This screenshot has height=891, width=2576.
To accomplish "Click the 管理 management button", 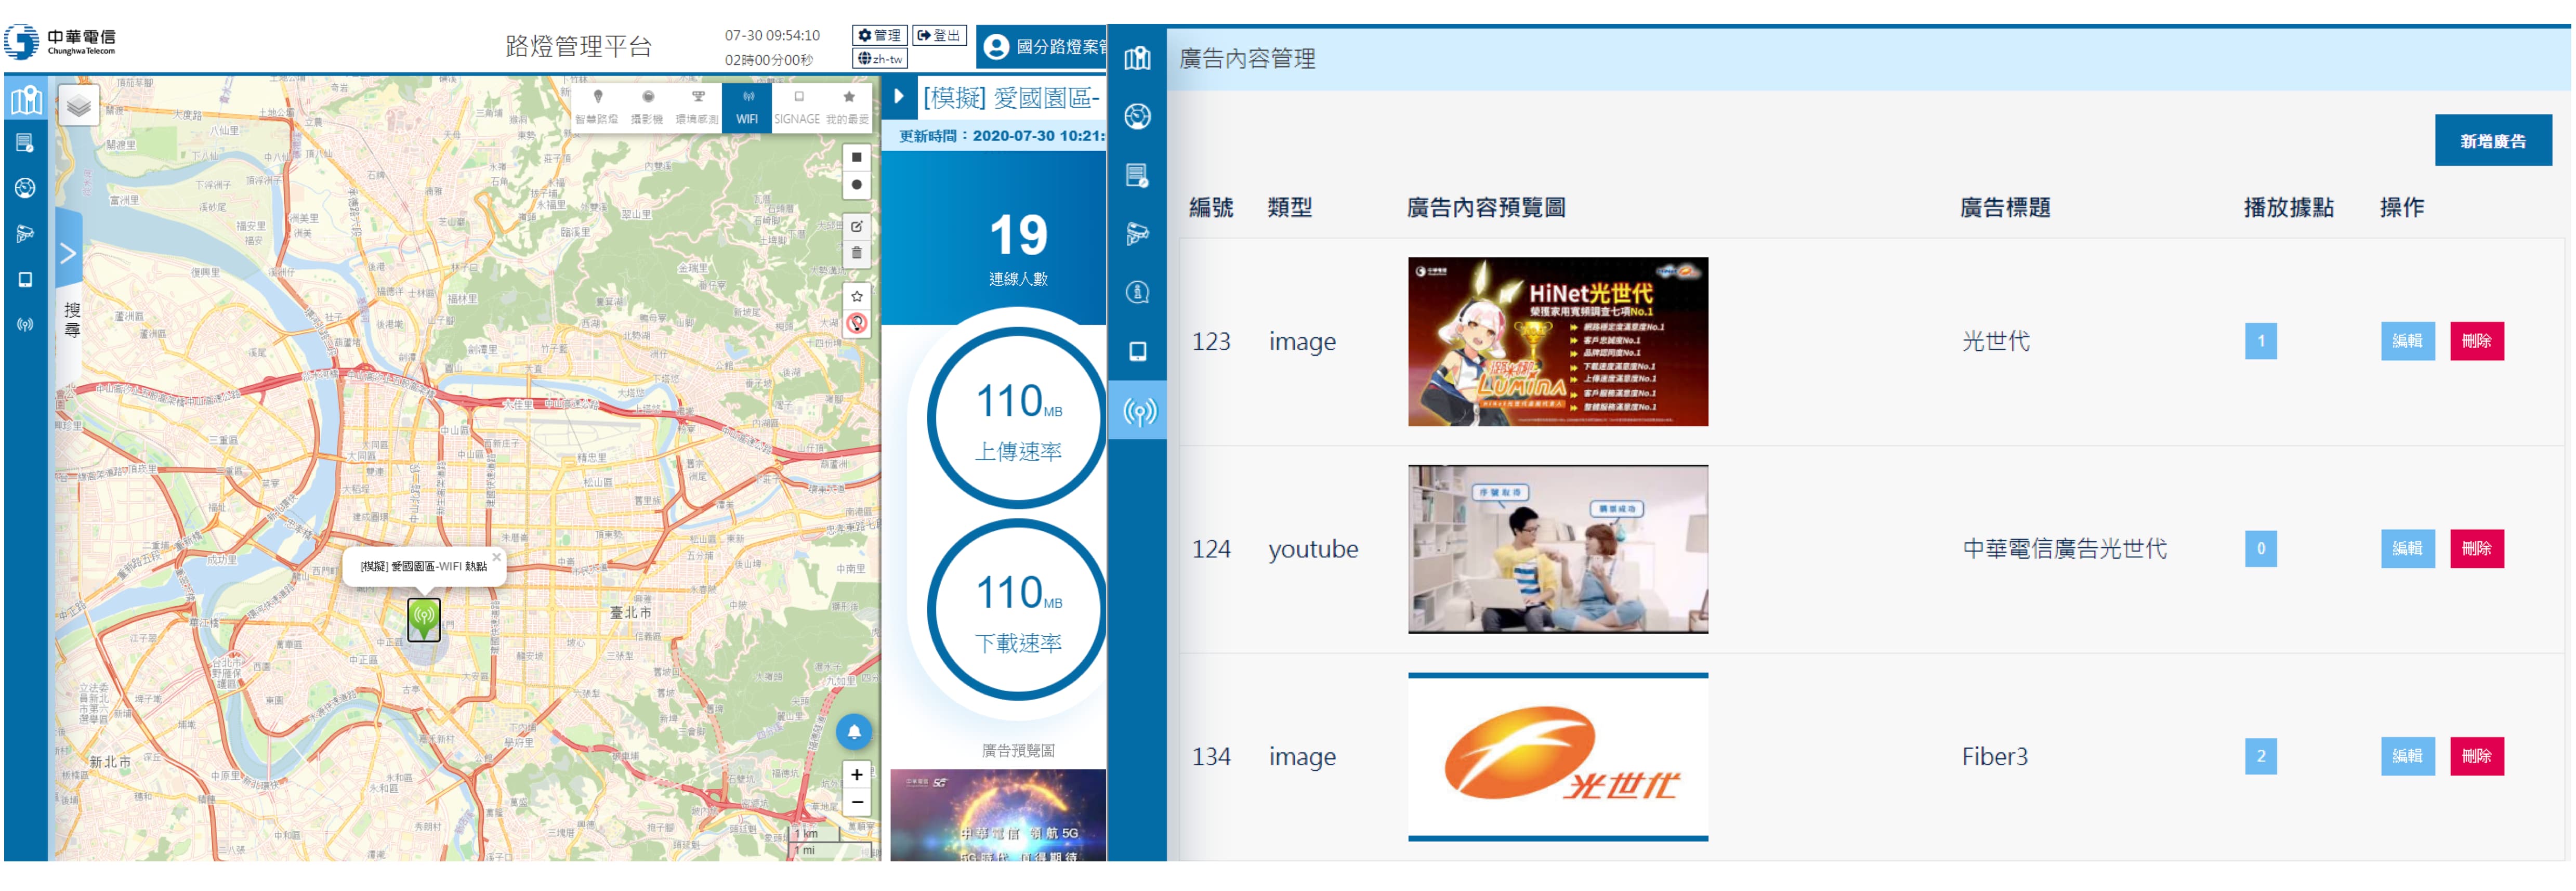I will (879, 35).
